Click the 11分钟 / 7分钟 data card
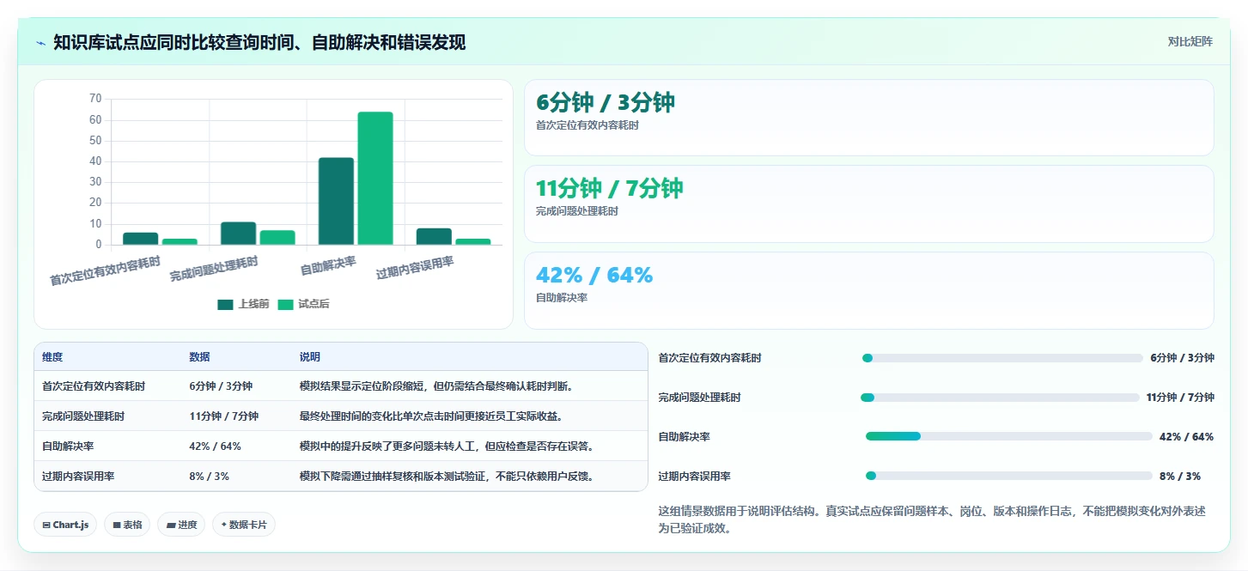 [x=868, y=204]
